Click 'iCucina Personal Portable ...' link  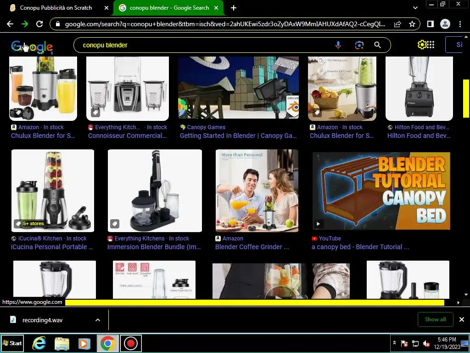(52, 247)
